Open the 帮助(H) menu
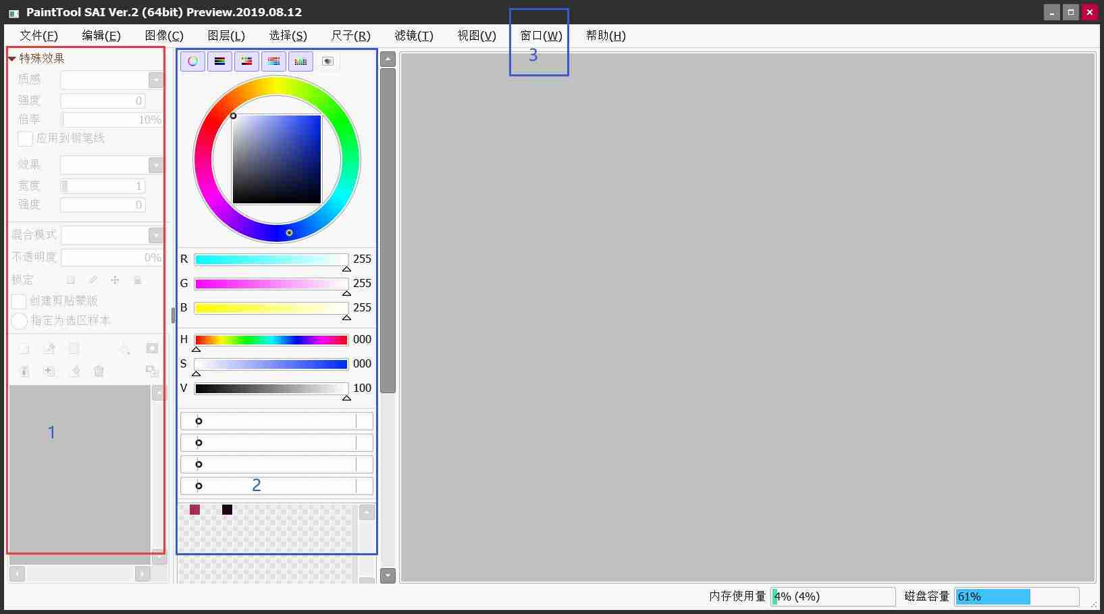 tap(606, 36)
